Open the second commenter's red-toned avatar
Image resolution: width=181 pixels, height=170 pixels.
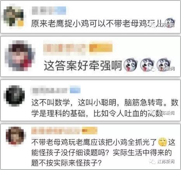20,56
